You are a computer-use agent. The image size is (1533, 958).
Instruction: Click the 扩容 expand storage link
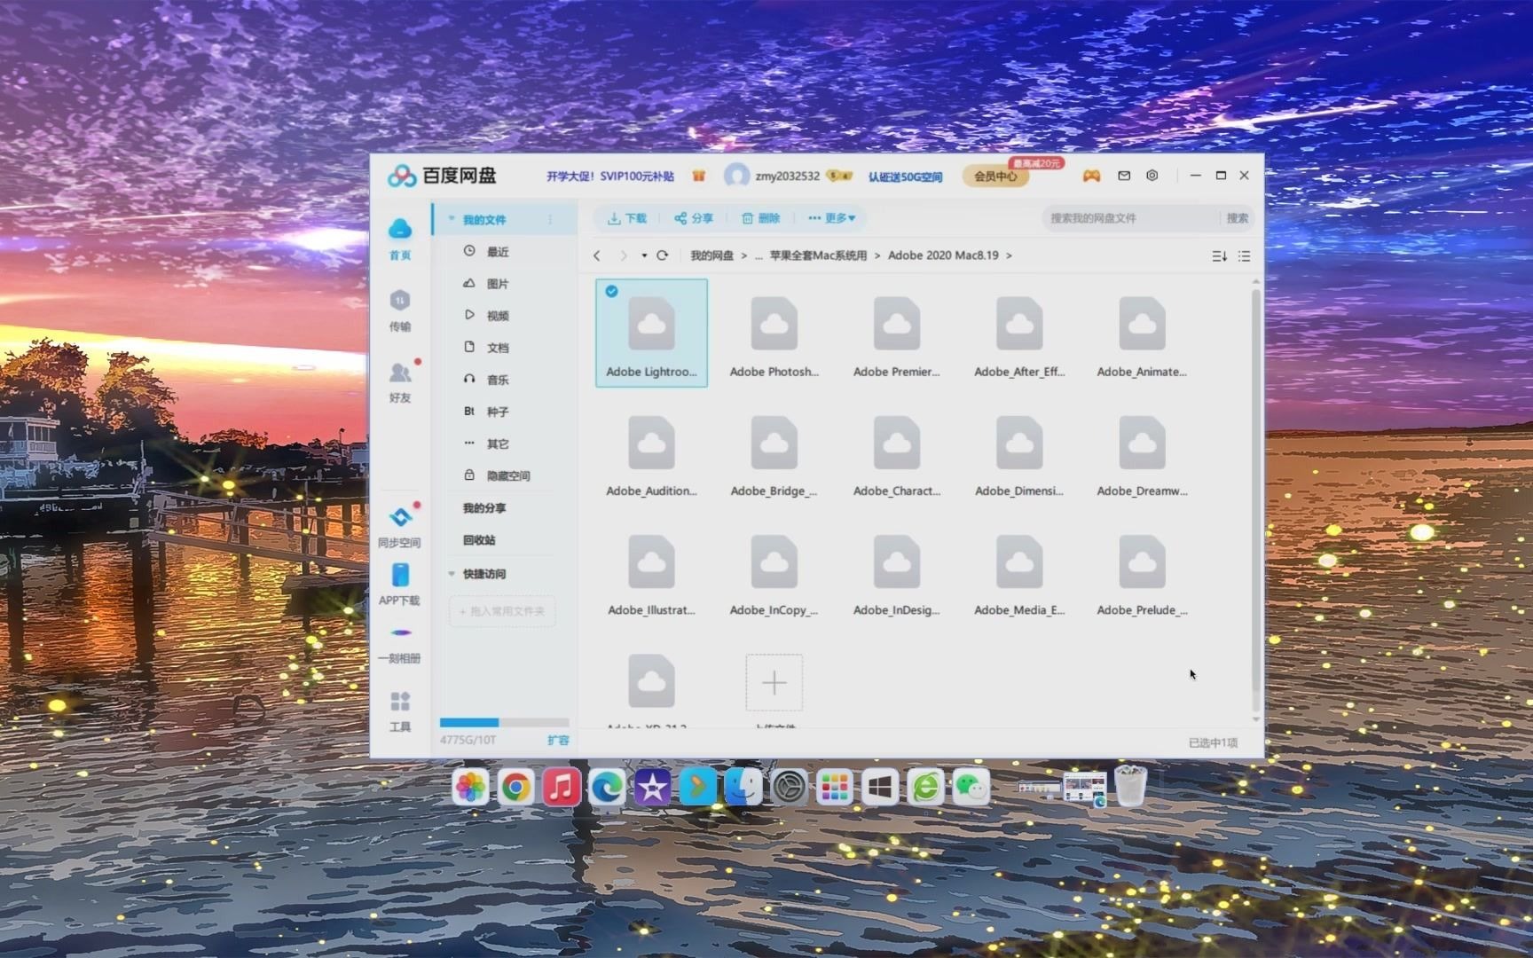558,740
